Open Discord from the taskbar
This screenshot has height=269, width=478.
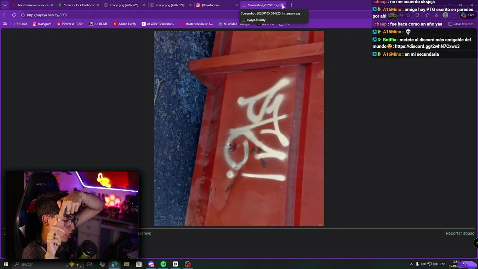click(151, 264)
